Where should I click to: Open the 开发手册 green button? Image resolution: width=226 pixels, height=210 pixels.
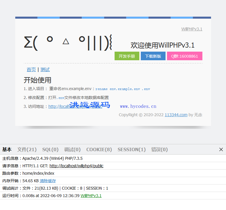pyautogui.click(x=127, y=56)
